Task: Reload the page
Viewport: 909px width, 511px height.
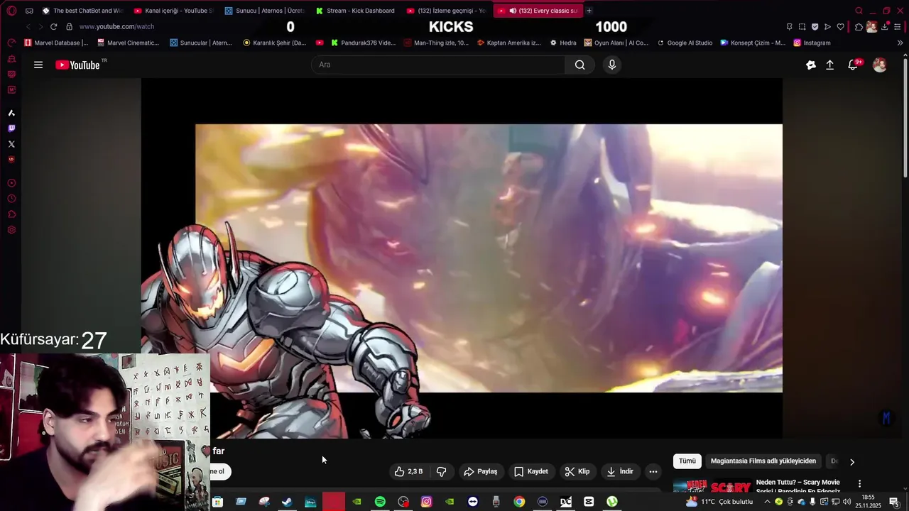Action: 53,26
